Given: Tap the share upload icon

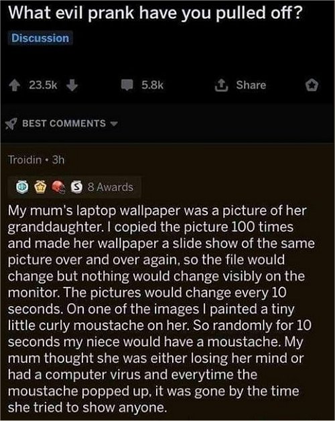Looking at the screenshot, I should [222, 85].
